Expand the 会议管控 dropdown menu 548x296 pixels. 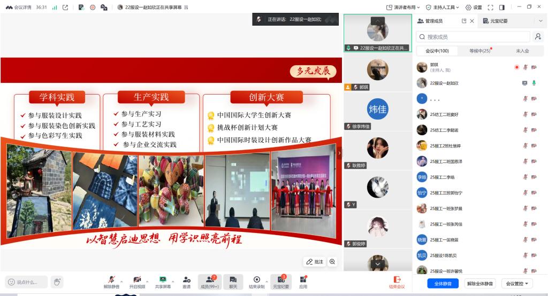tap(517, 283)
